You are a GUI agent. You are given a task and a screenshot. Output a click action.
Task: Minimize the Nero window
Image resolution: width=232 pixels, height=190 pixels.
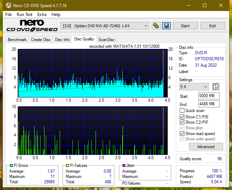pos(189,5)
